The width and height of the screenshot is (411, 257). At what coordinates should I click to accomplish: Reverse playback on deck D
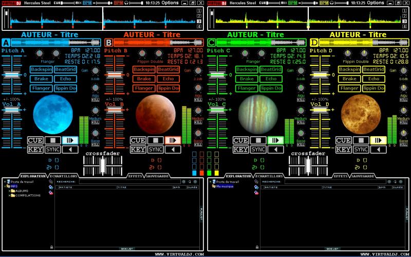click(x=378, y=150)
